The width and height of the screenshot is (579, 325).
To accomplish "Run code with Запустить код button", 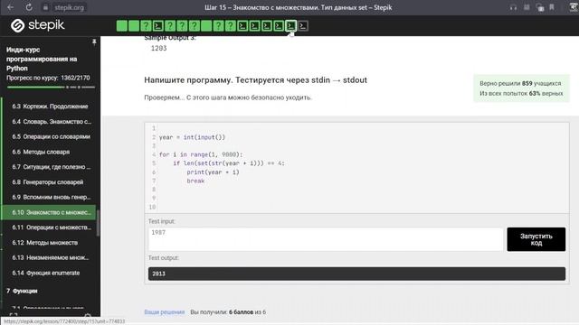I will (x=536, y=239).
